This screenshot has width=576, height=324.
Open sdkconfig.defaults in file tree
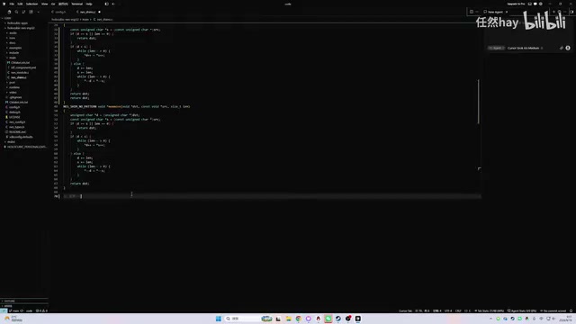click(21, 137)
